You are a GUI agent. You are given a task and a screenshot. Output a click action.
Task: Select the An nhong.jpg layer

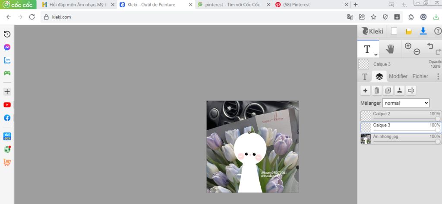[401, 139]
